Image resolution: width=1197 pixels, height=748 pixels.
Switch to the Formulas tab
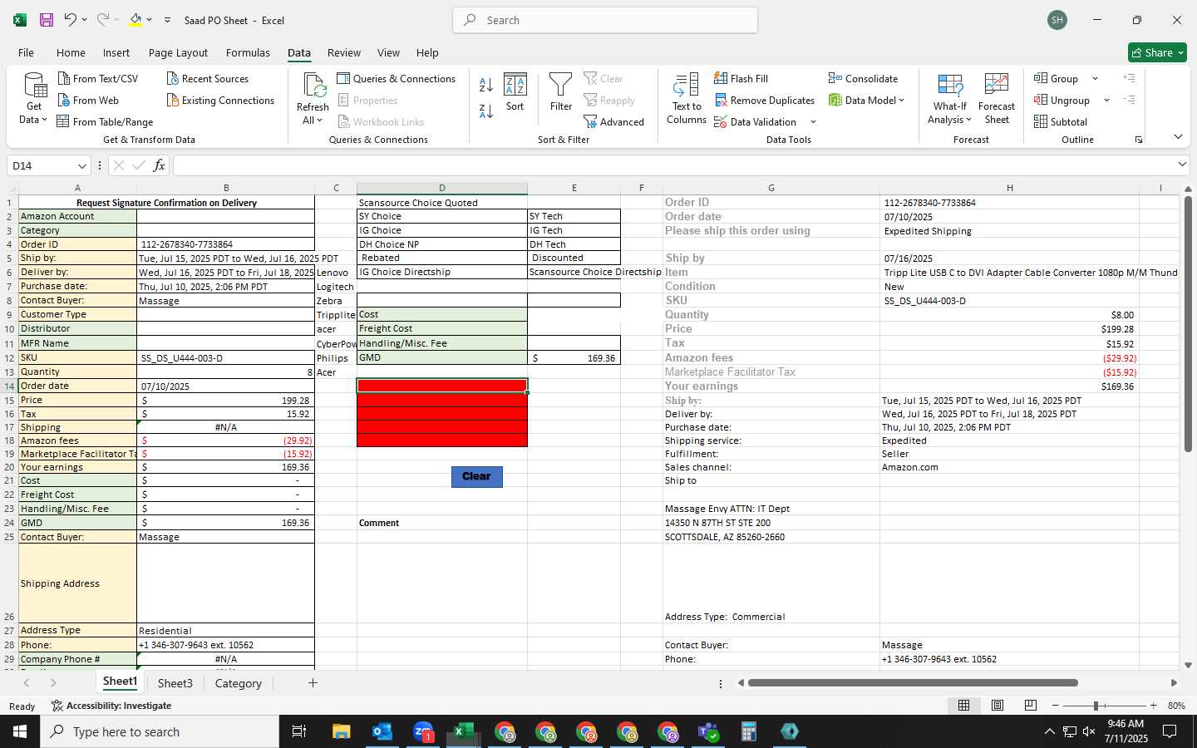[x=248, y=52]
